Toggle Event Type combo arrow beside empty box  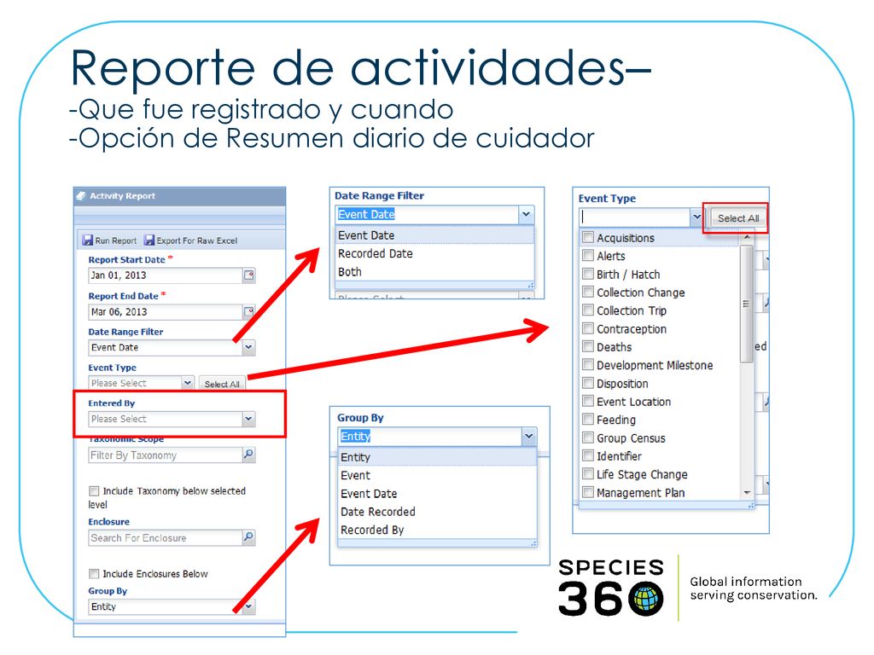(x=696, y=217)
